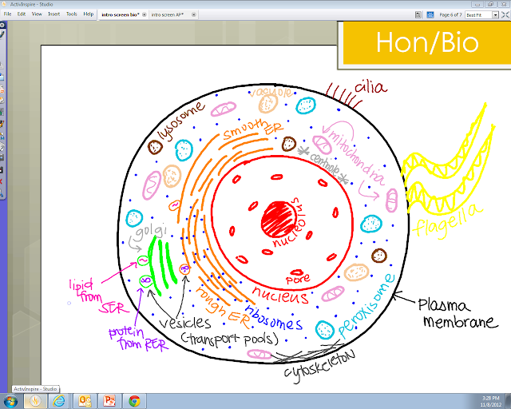Toggle full screen with the crossed arrows icon
This screenshot has height=409, width=511.
tap(505, 14)
